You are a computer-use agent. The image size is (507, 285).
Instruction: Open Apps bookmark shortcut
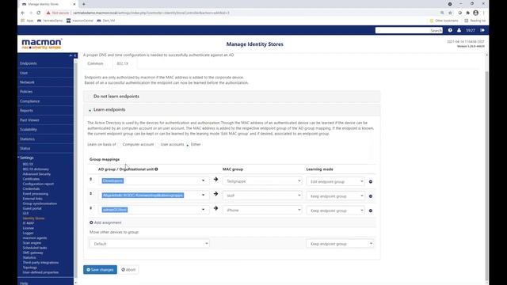click(x=27, y=21)
